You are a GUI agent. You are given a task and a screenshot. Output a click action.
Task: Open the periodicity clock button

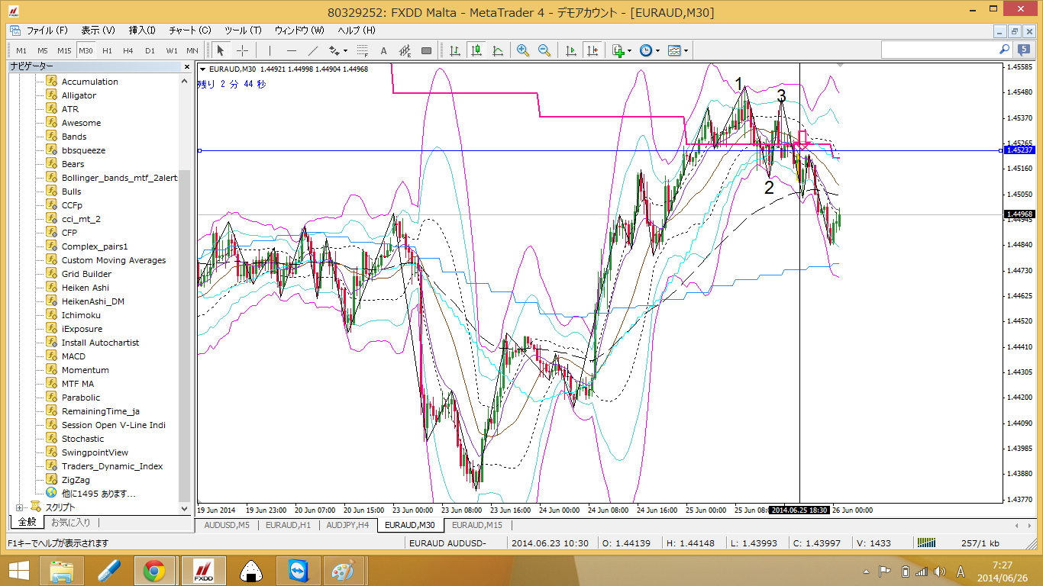(x=646, y=50)
